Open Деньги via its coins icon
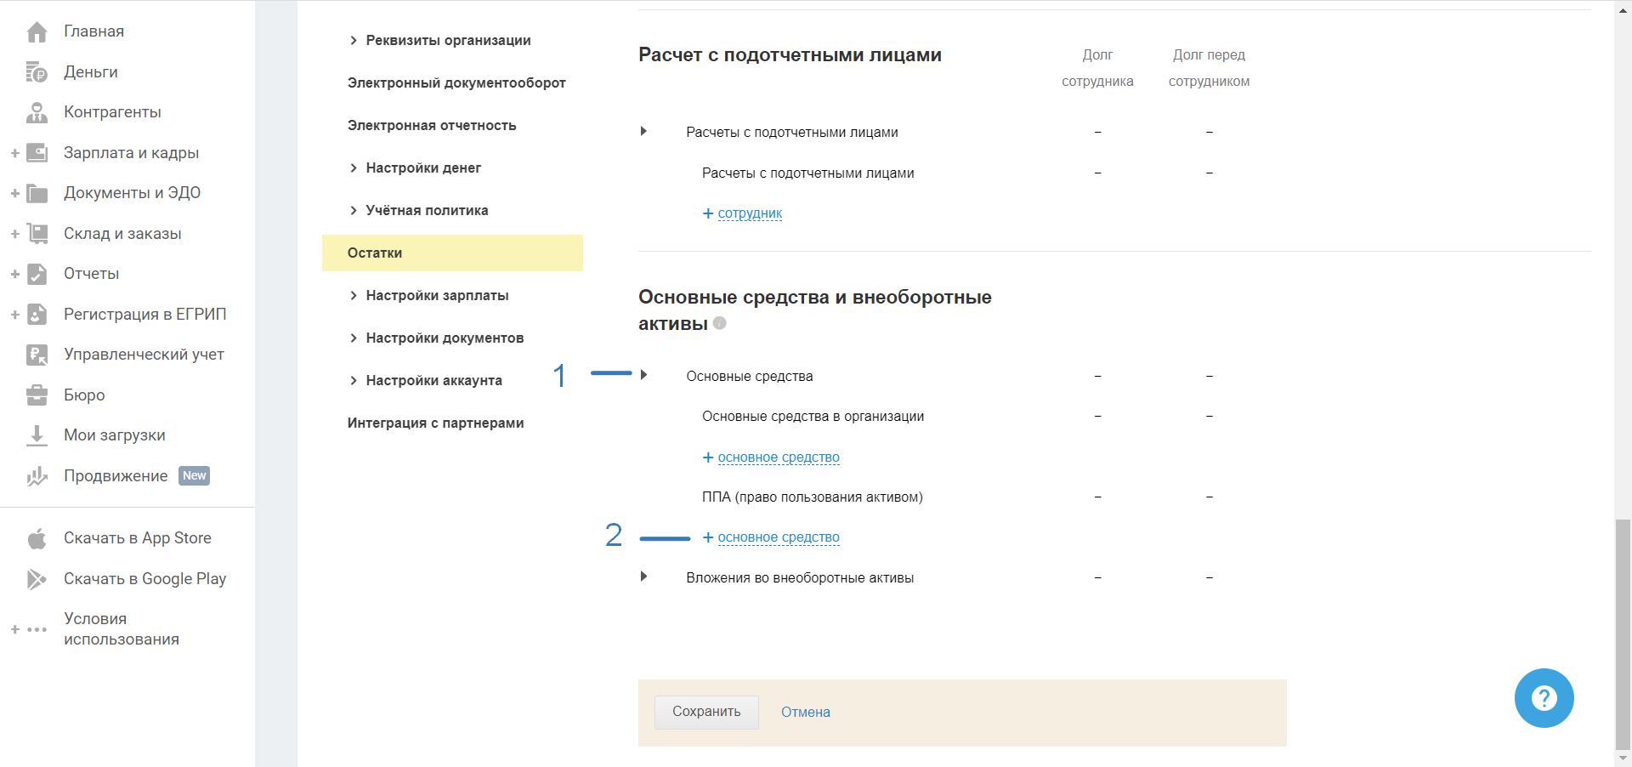Viewport: 1632px width, 767px height. [x=37, y=72]
